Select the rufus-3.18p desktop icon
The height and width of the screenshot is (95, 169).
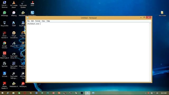point(14,44)
